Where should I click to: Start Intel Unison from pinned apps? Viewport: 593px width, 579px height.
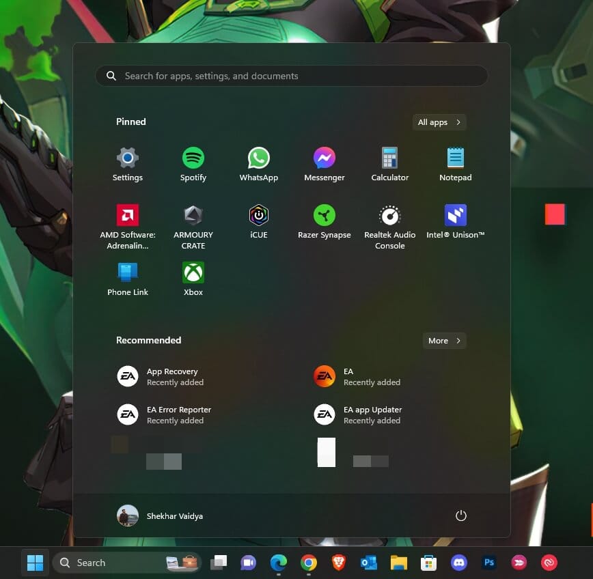[455, 214]
